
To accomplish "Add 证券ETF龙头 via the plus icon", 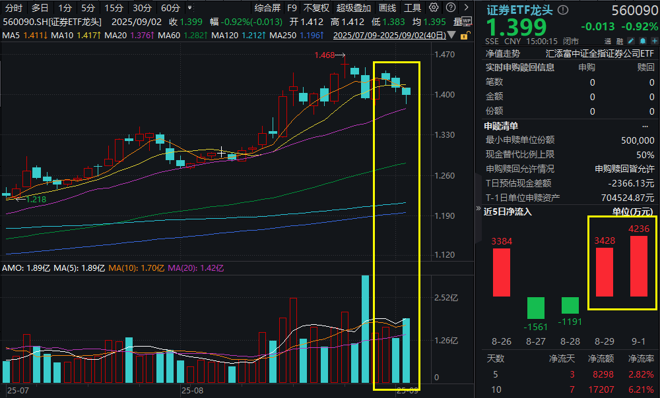I will (x=654, y=41).
